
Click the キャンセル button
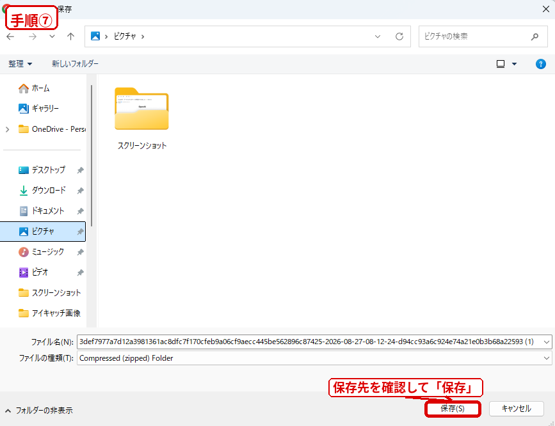coord(517,409)
